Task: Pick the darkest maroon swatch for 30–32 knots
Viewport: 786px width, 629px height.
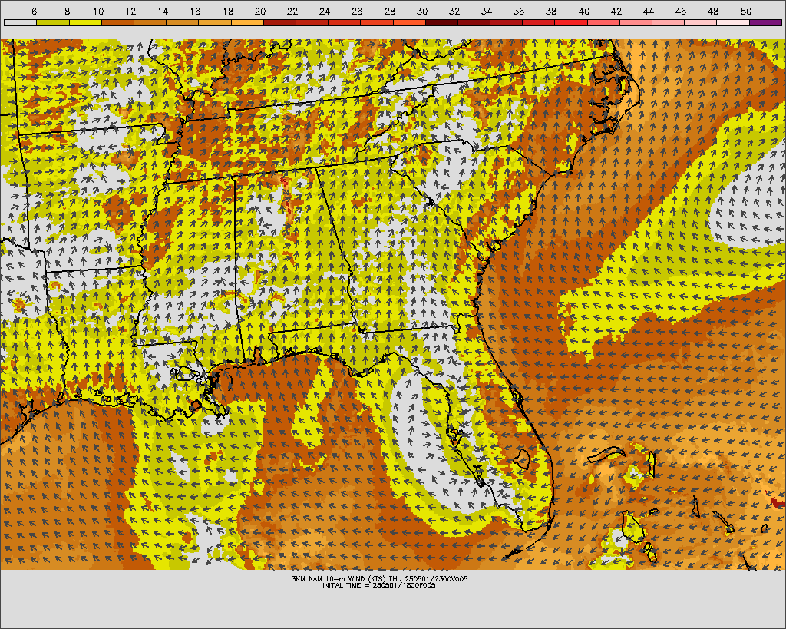Action: click(x=441, y=22)
